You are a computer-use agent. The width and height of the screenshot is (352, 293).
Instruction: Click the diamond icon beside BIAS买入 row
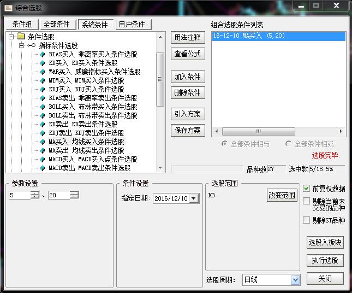(x=43, y=55)
